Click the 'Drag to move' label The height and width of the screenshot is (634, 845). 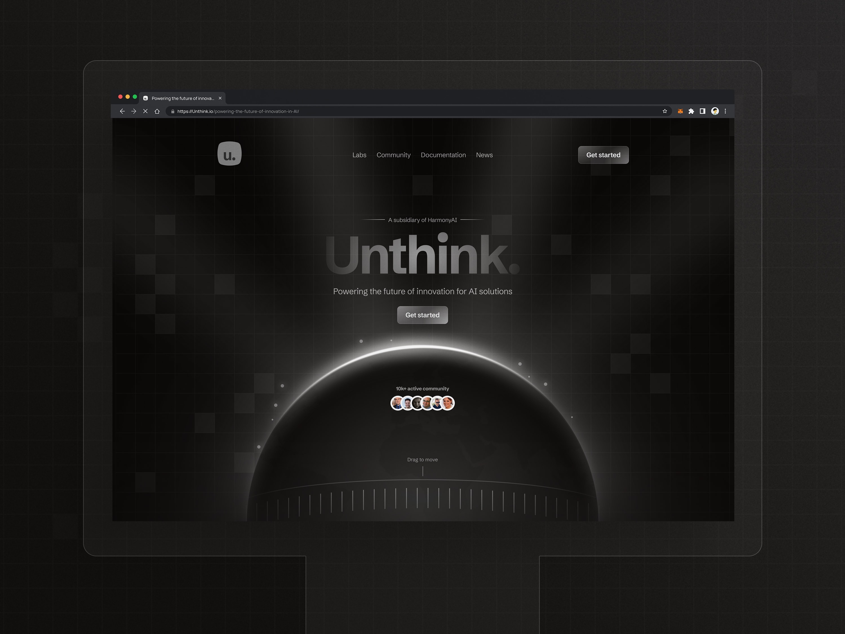coord(423,460)
